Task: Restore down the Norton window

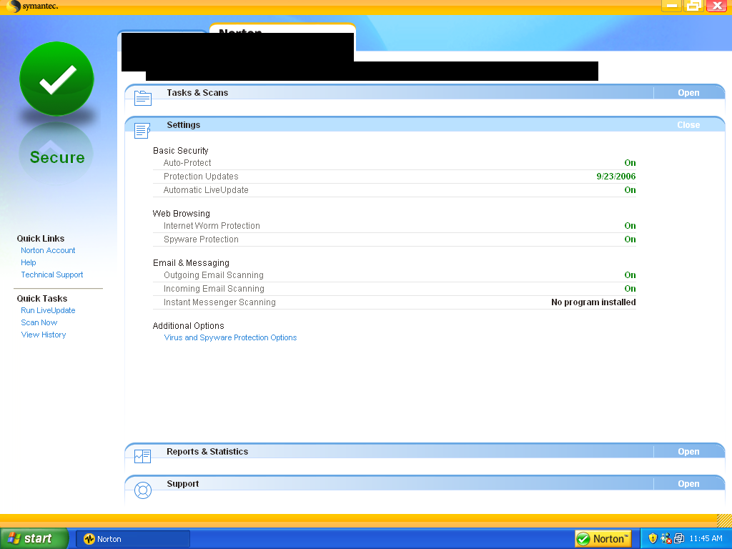Action: tap(694, 6)
